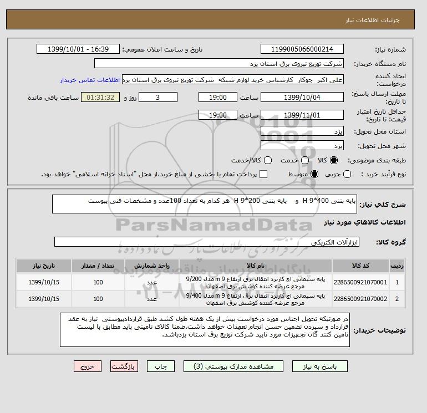Click the general need description text box

205,204
